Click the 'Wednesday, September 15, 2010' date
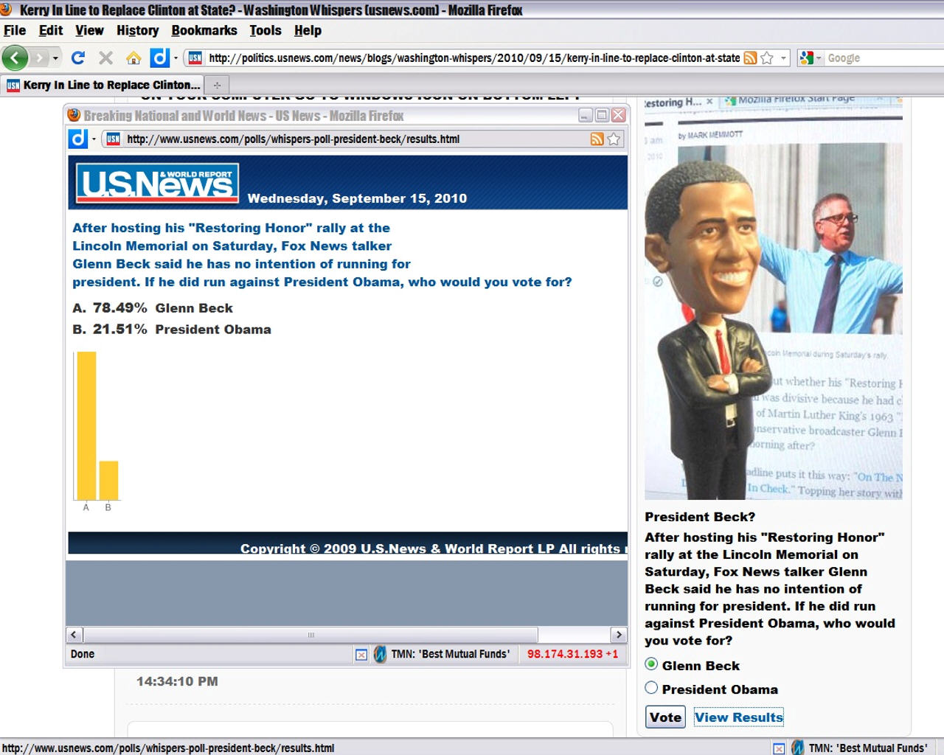This screenshot has width=944, height=755. tap(357, 198)
